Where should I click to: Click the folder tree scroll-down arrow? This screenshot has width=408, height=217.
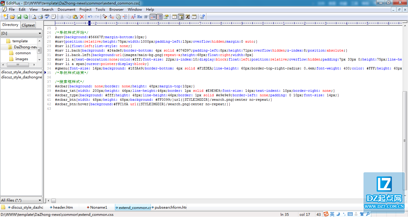[39, 60]
